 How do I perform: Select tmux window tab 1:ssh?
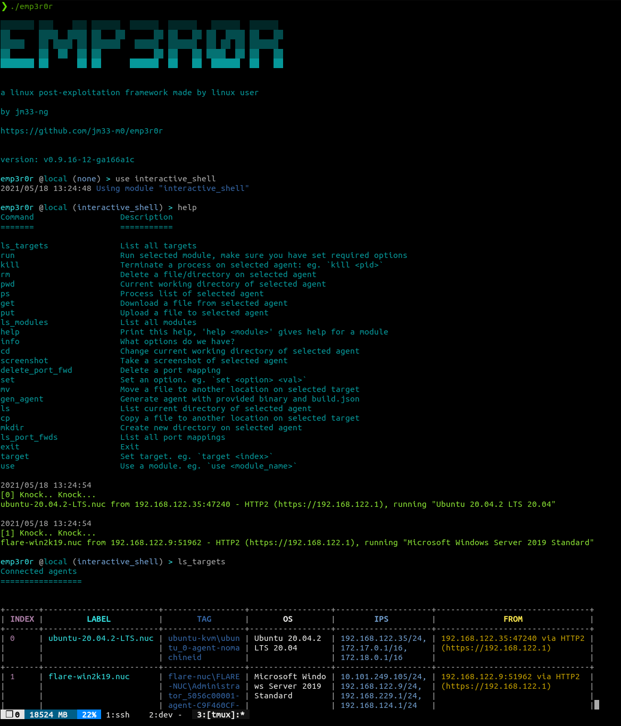coord(118,715)
